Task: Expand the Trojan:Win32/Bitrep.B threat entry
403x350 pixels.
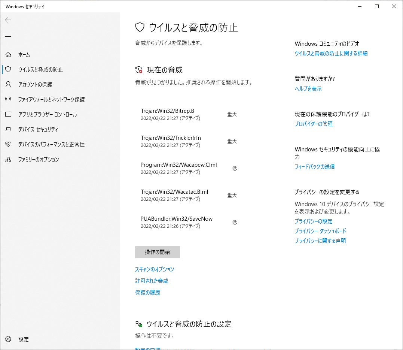Action: (x=189, y=114)
